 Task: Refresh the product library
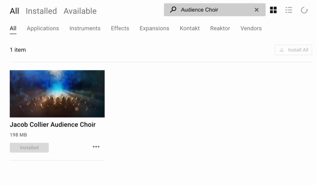tap(304, 10)
